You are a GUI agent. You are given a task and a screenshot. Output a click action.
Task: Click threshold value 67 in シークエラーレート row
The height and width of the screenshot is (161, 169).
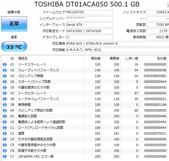[x=136, y=93]
